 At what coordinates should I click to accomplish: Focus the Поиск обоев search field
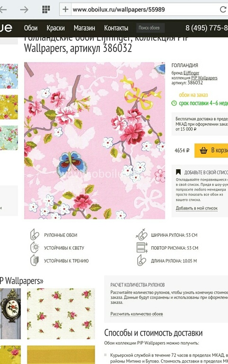(150, 28)
